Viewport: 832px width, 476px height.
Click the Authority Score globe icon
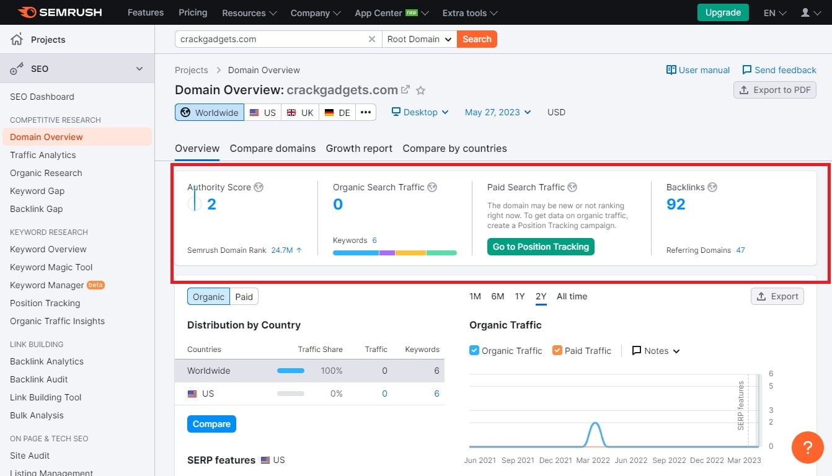click(259, 187)
